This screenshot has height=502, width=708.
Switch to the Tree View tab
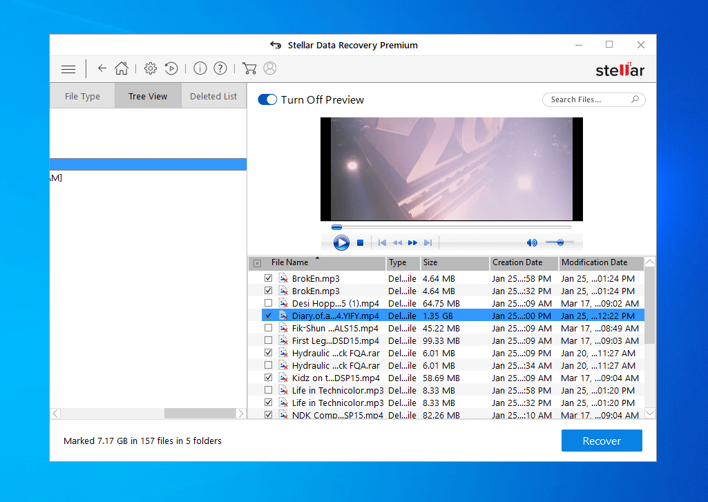point(148,96)
